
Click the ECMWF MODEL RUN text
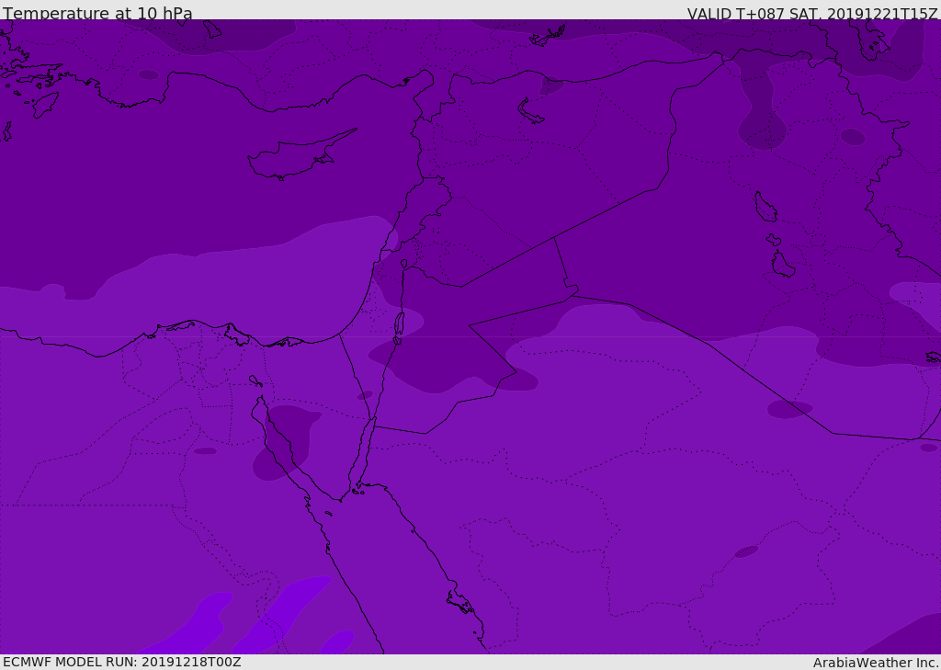(x=122, y=662)
